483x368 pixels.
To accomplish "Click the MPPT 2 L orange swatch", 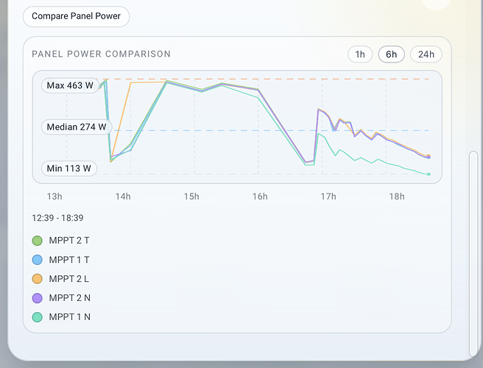I will 38,279.
